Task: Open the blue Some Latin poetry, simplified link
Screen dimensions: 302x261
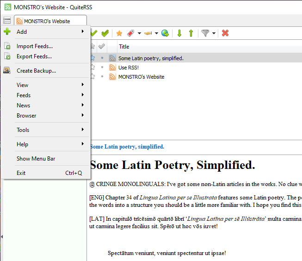Action: click(127, 147)
